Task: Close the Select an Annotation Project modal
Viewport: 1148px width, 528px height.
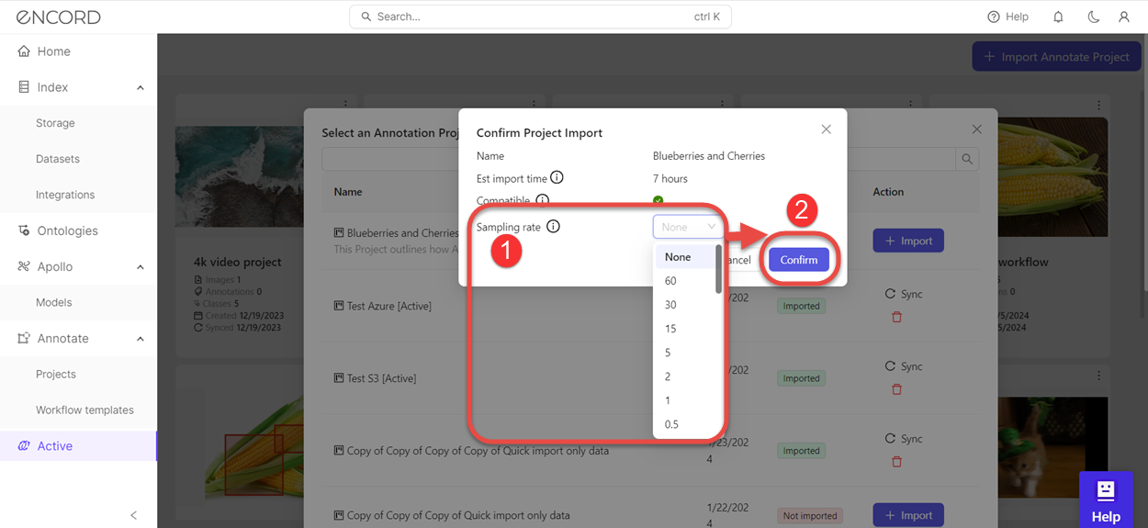Action: 976,129
